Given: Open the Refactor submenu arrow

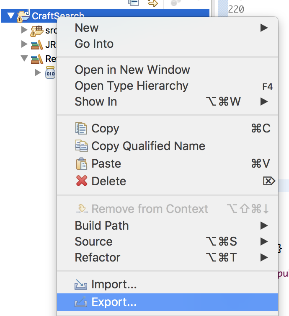Looking at the screenshot, I should click(263, 257).
